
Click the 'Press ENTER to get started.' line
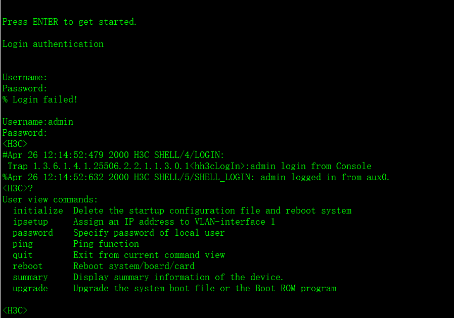click(x=70, y=22)
